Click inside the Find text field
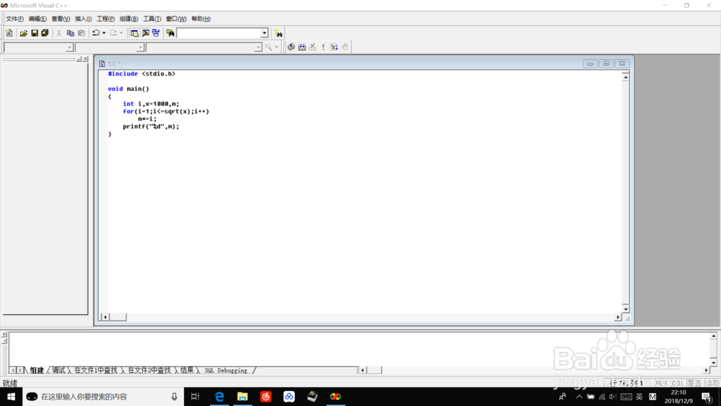Image resolution: width=721 pixels, height=406 pixels. pos(219,33)
